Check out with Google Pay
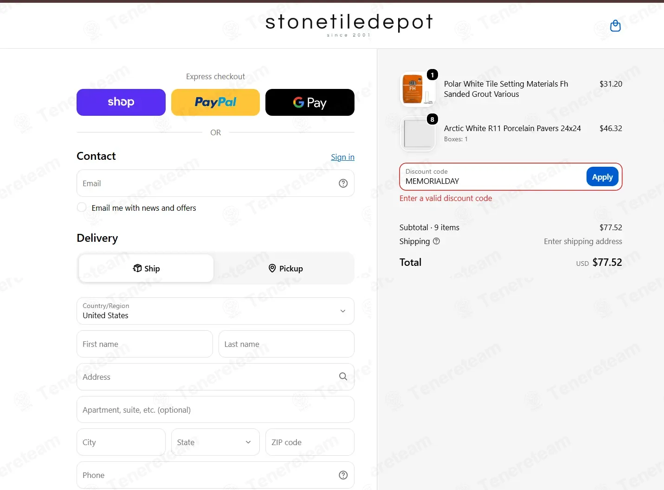 [310, 102]
